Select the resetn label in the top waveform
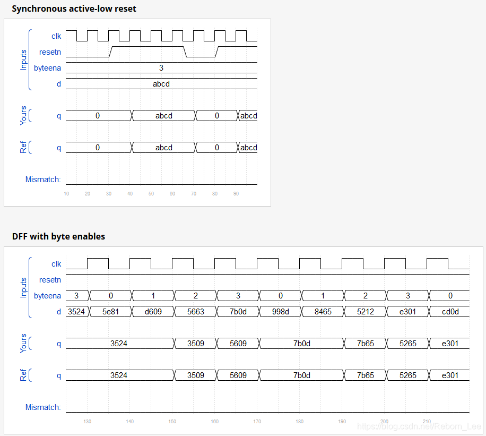Screen dimensions: 486x436 tap(50, 52)
